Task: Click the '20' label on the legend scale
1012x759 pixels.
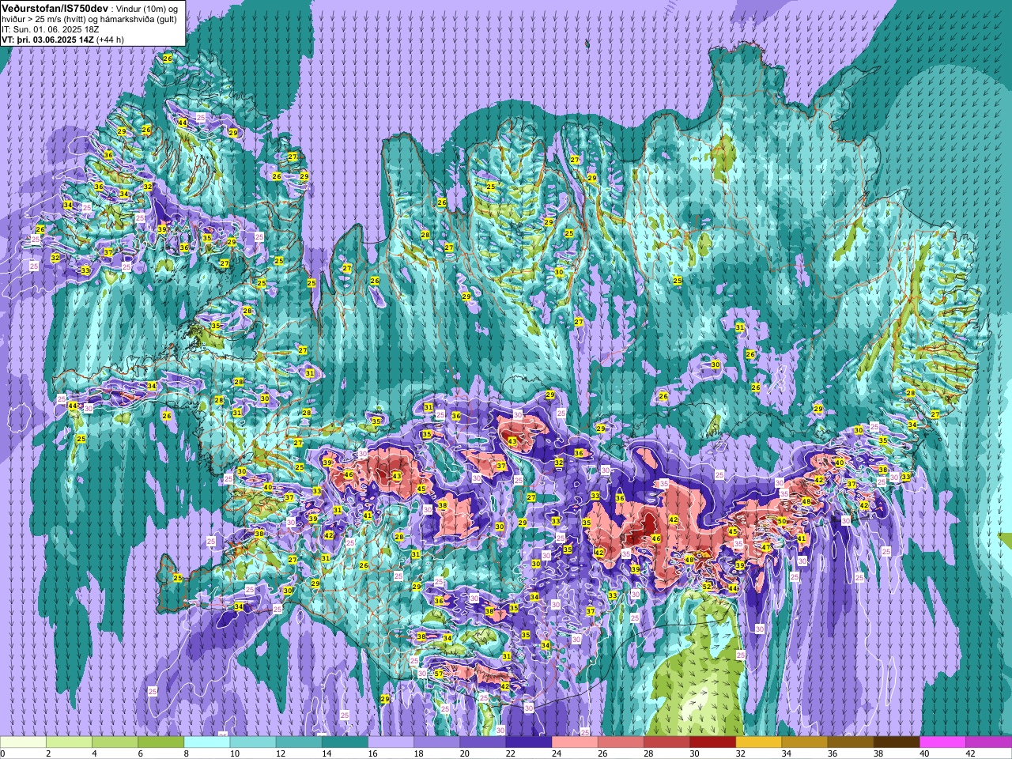Action: (x=464, y=753)
